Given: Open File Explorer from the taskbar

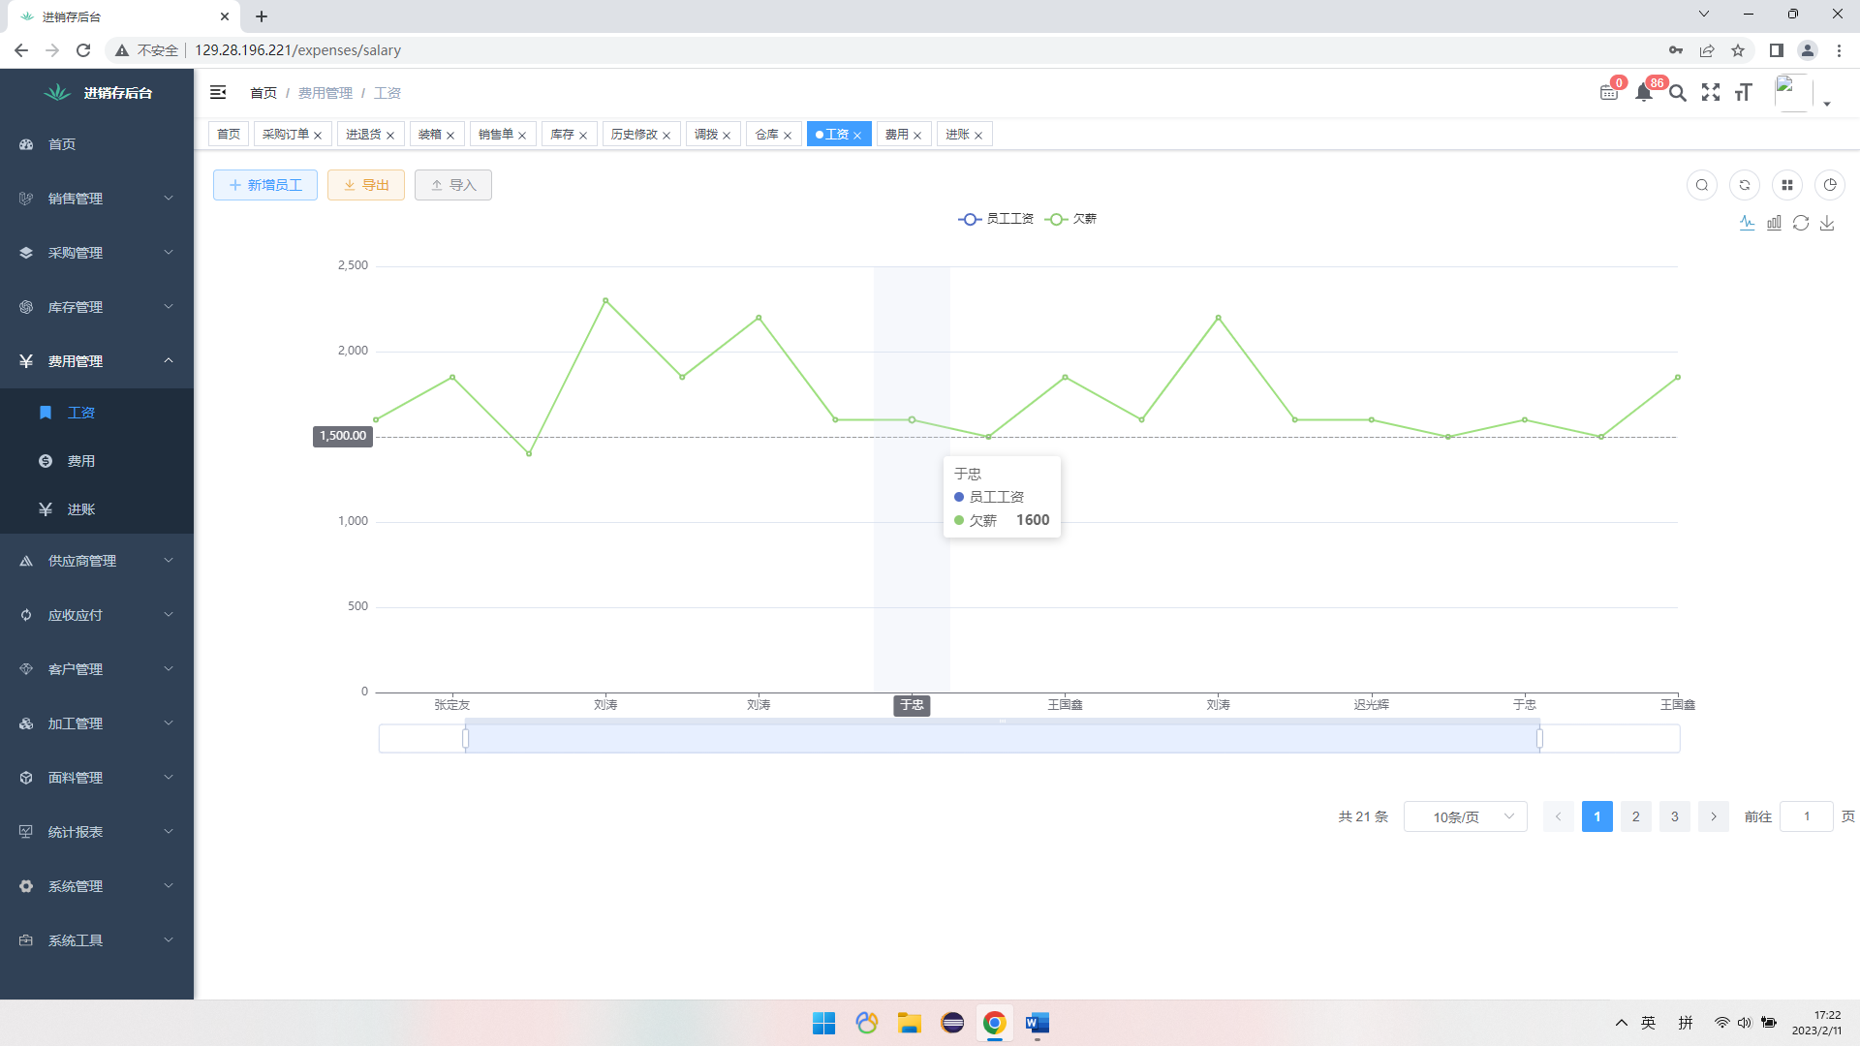Looking at the screenshot, I should click(910, 1023).
